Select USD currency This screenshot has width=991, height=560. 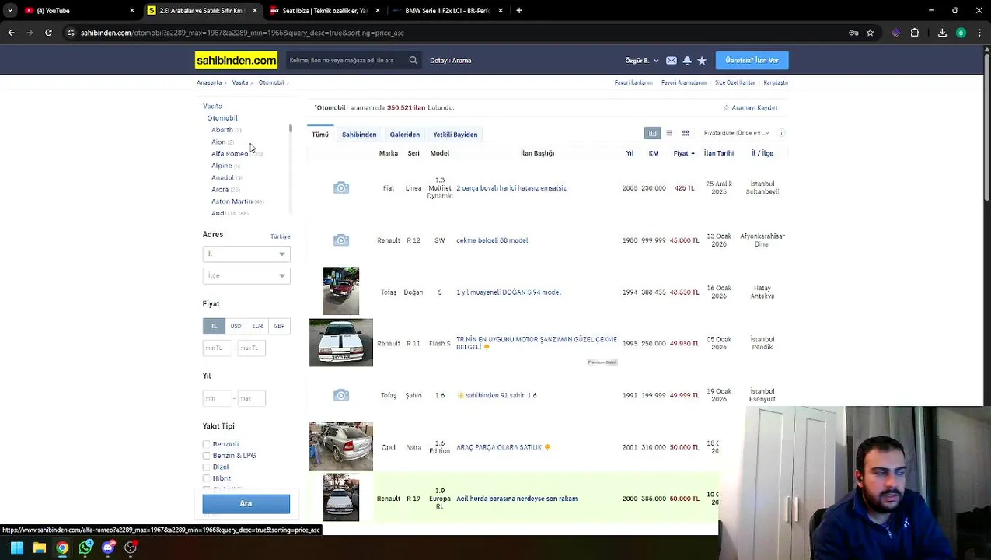236,326
